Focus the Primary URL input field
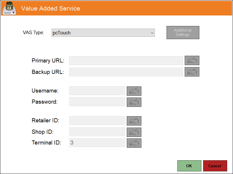This screenshot has height=174, width=233. click(126, 60)
